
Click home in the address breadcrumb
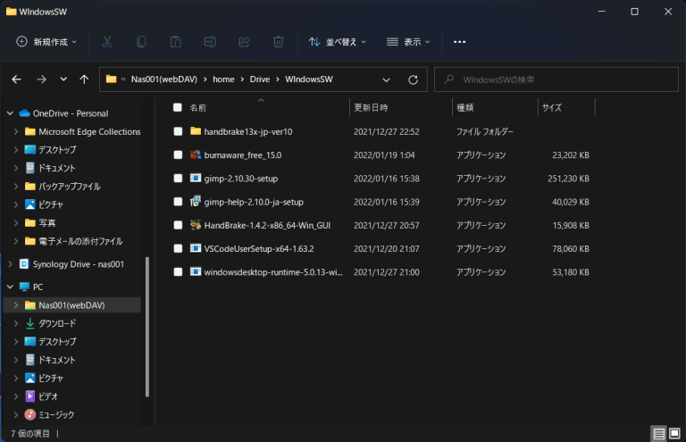coord(223,79)
